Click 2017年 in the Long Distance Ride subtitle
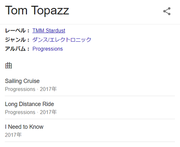This screenshot has height=147, width=180. [x=48, y=112]
